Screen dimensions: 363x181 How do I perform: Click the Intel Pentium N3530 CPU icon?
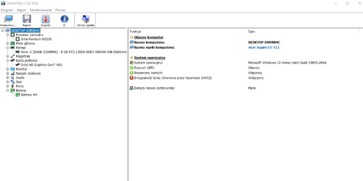click(x=18, y=39)
